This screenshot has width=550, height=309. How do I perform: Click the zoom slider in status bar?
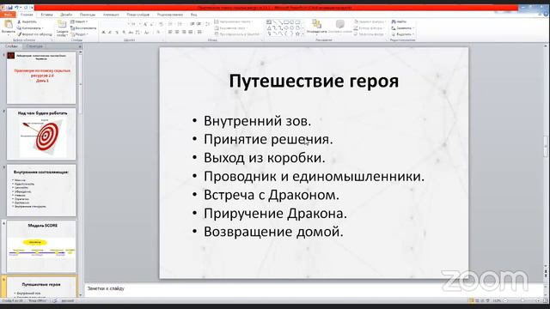click(x=522, y=300)
